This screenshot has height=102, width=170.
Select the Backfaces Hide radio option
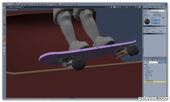159,31
